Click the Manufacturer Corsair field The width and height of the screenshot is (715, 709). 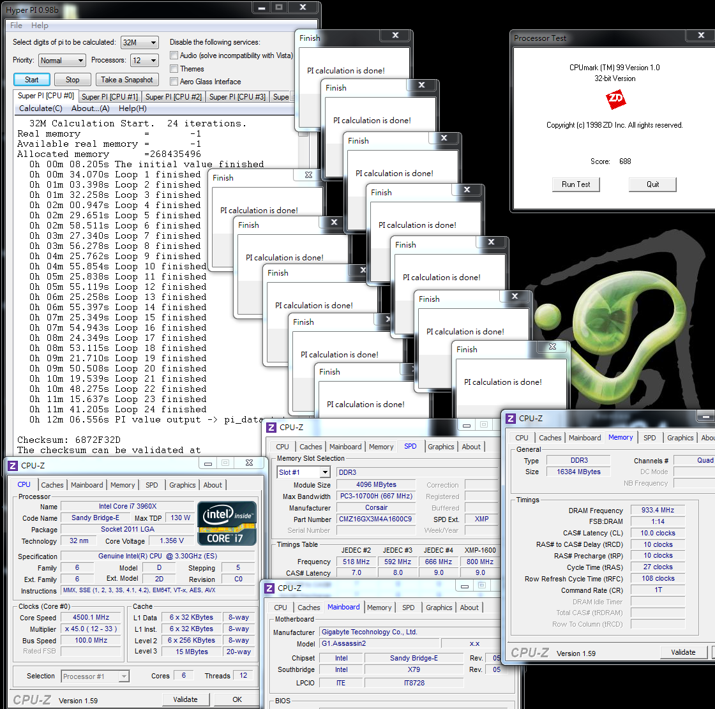tap(376, 507)
